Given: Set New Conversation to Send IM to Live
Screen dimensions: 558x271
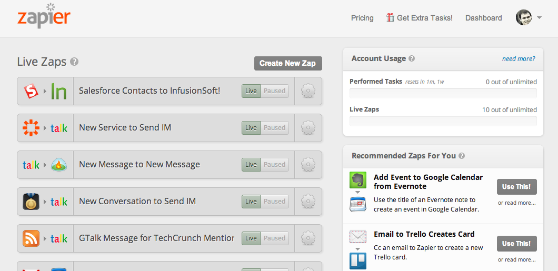Looking at the screenshot, I should click(x=251, y=202).
